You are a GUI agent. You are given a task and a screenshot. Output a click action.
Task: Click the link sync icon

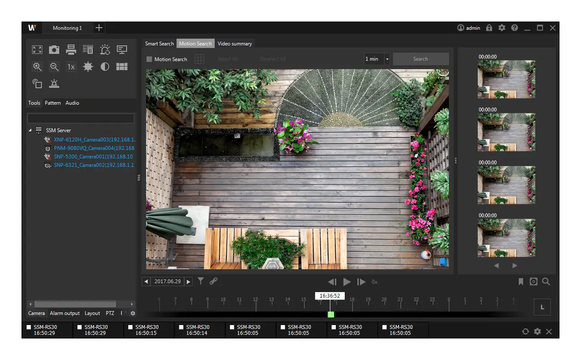(x=213, y=281)
